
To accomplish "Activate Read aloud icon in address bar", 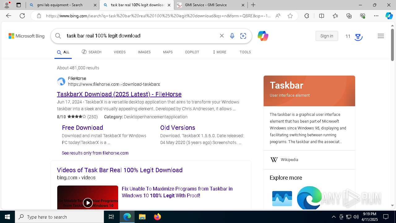I will pos(278,16).
